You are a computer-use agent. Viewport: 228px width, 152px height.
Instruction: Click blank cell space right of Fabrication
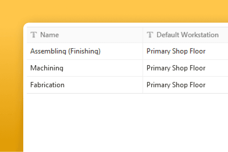click(103, 85)
